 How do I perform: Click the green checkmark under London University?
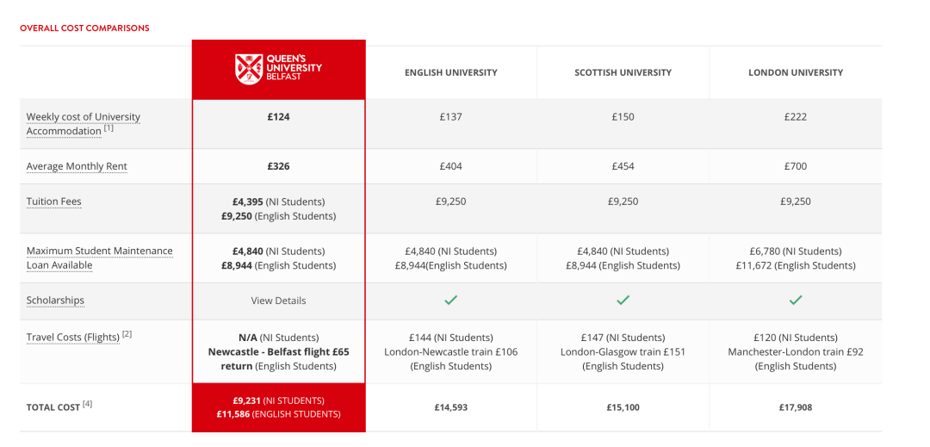(796, 301)
